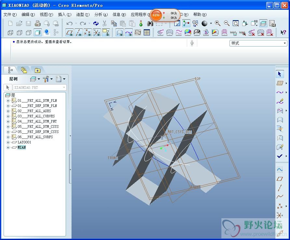Open layer tree Settings dropdown arrow

click(x=51, y=79)
